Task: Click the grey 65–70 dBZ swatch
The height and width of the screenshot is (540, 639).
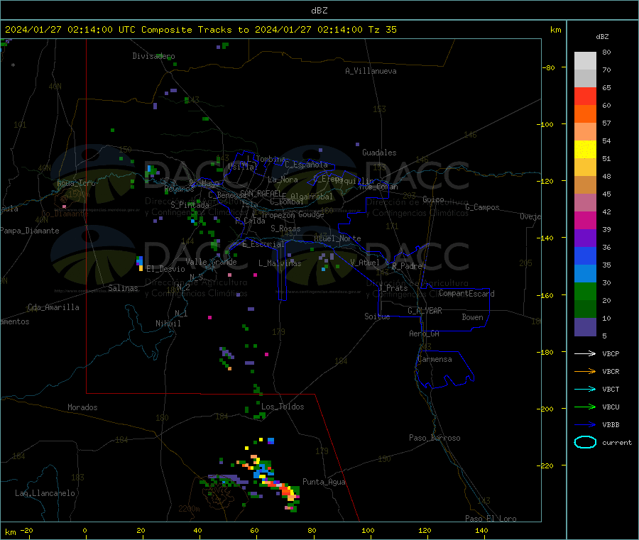Action: (585, 79)
